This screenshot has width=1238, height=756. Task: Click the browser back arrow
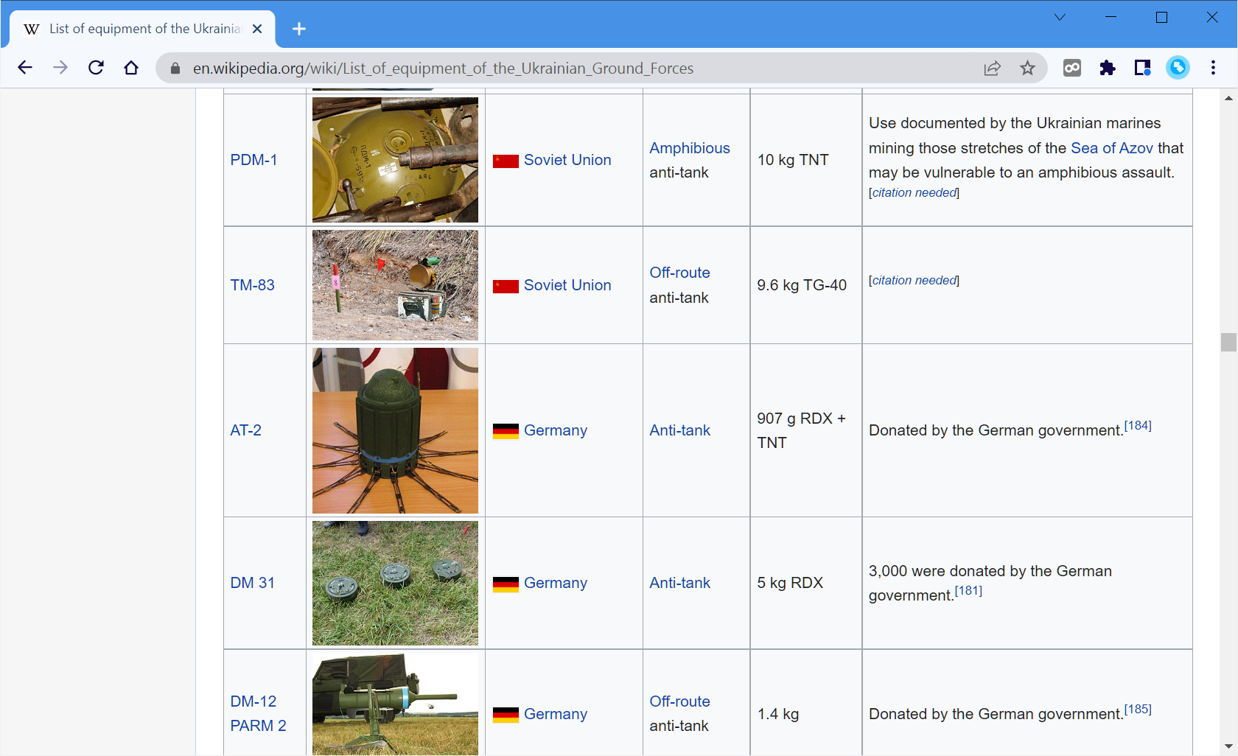click(25, 68)
